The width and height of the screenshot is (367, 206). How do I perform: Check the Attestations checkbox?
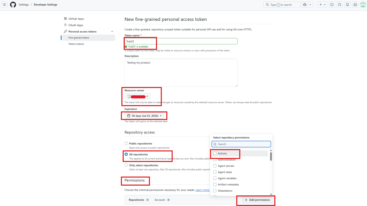click(x=215, y=191)
